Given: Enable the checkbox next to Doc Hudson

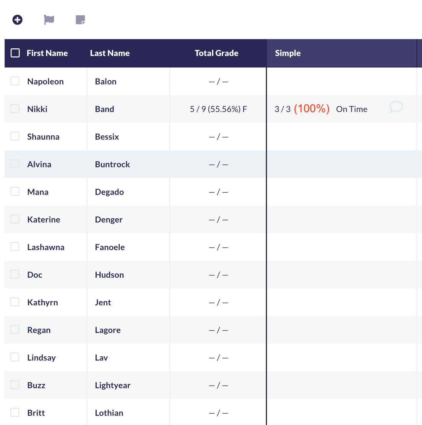Looking at the screenshot, I should (x=15, y=274).
